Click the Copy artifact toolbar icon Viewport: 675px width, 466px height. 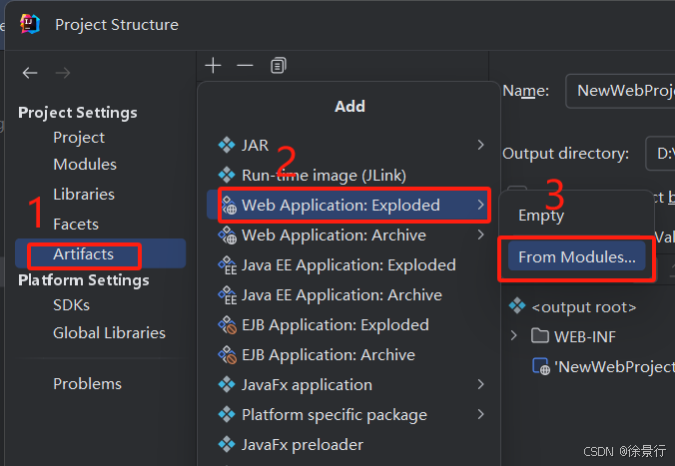(x=279, y=66)
